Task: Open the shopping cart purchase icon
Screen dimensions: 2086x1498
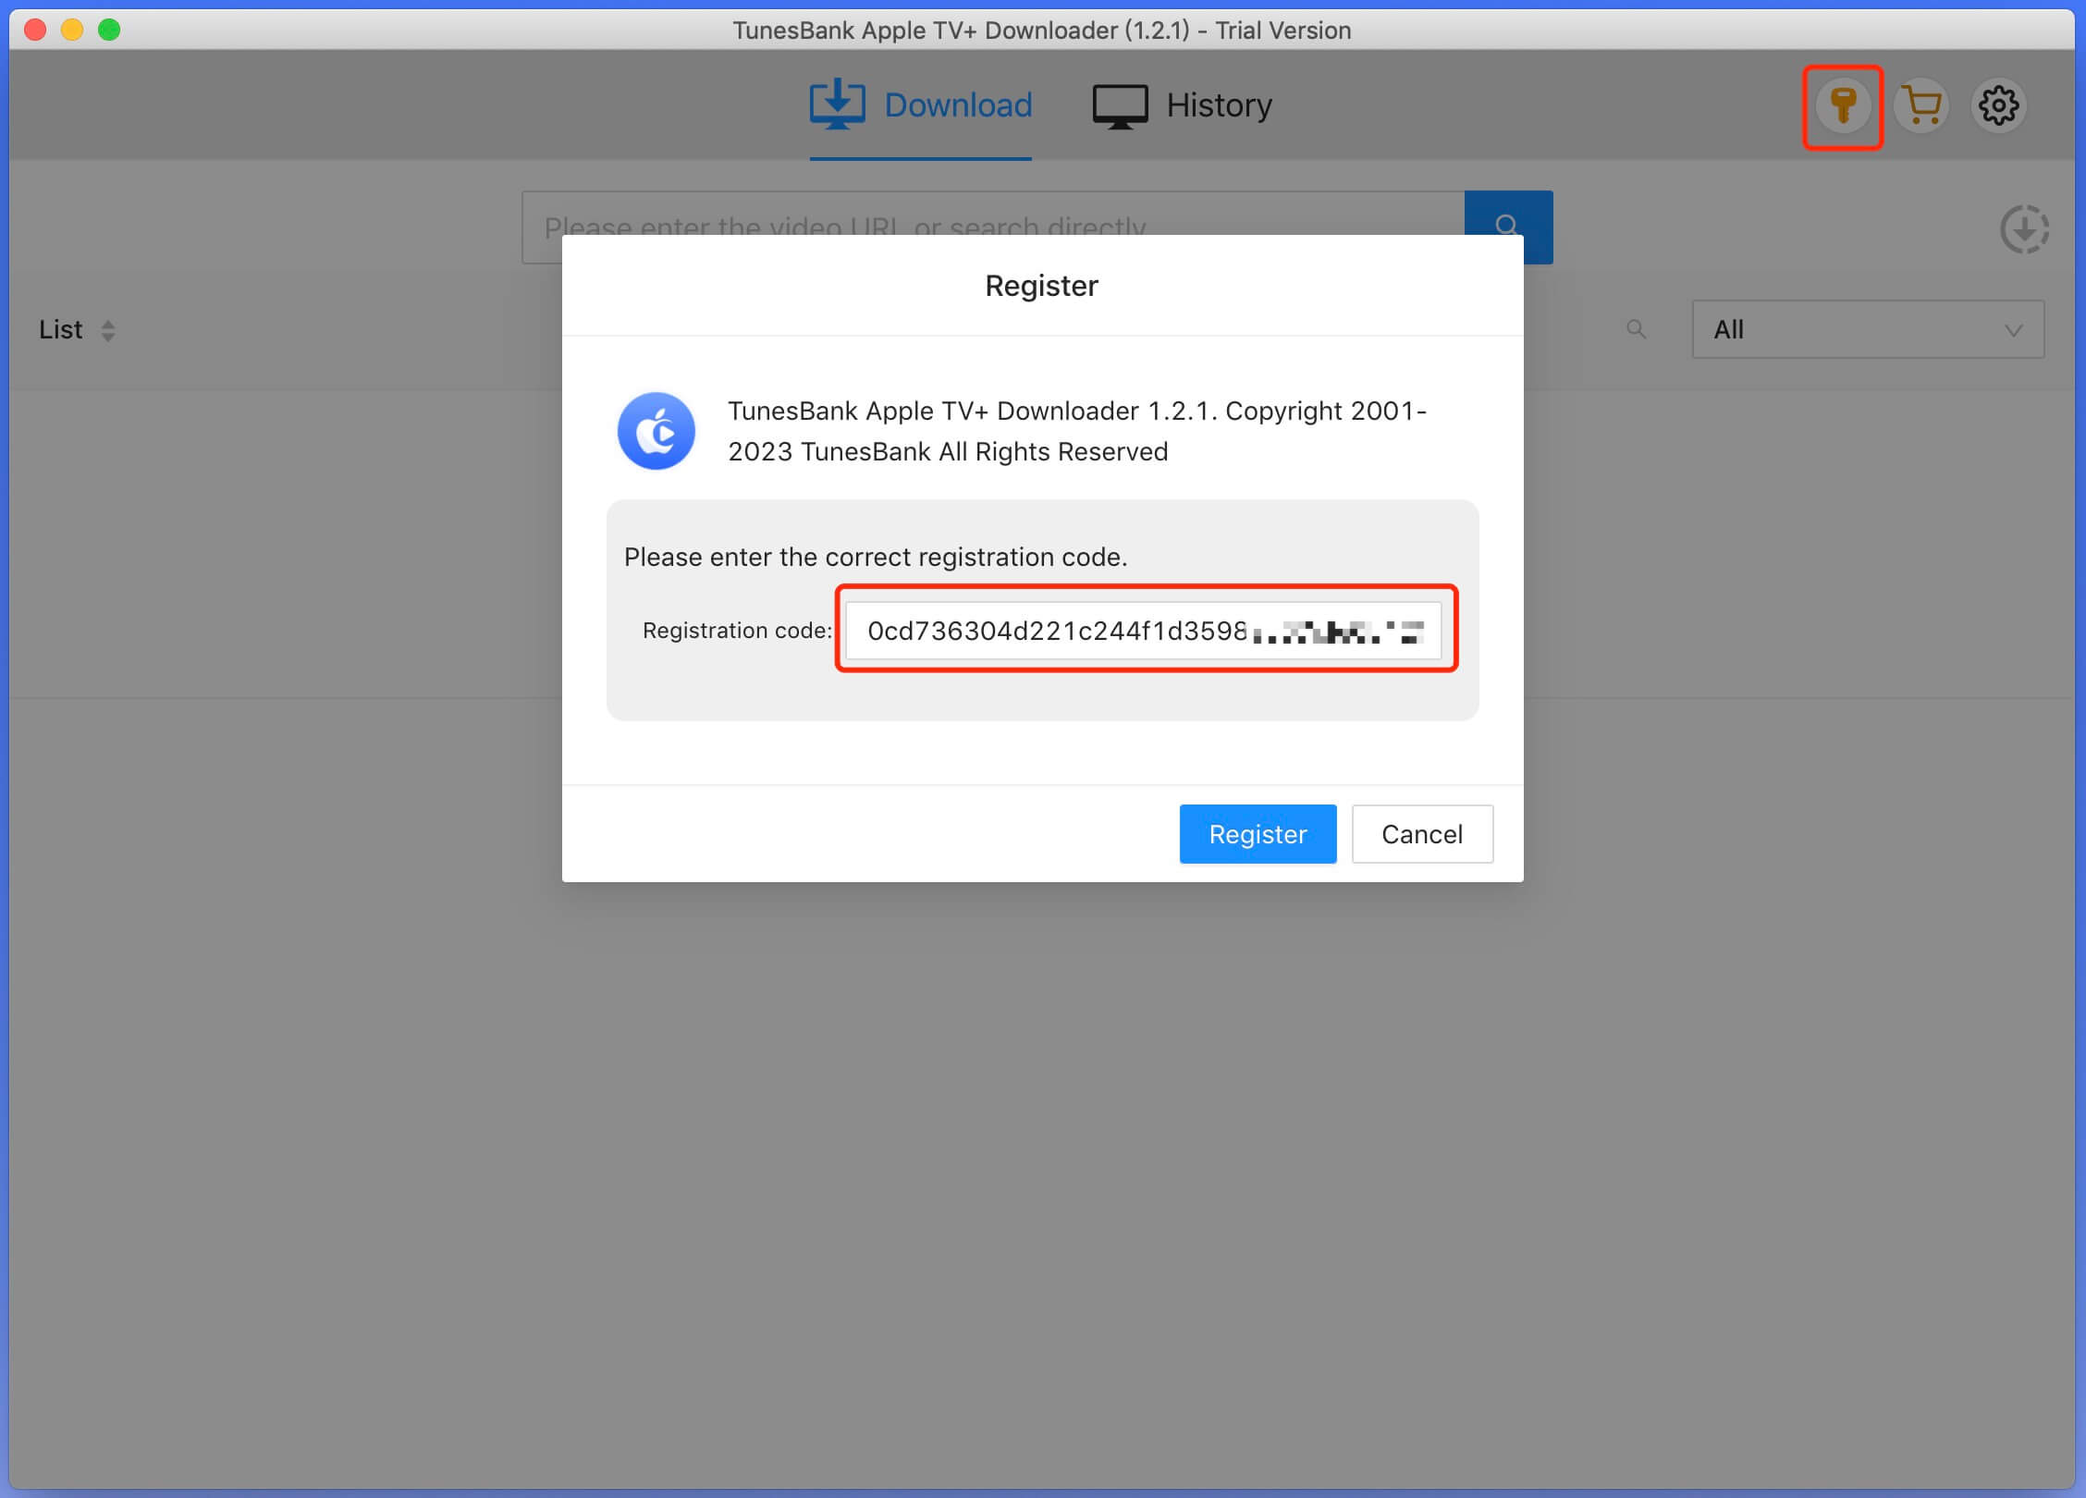Action: 1922,105
